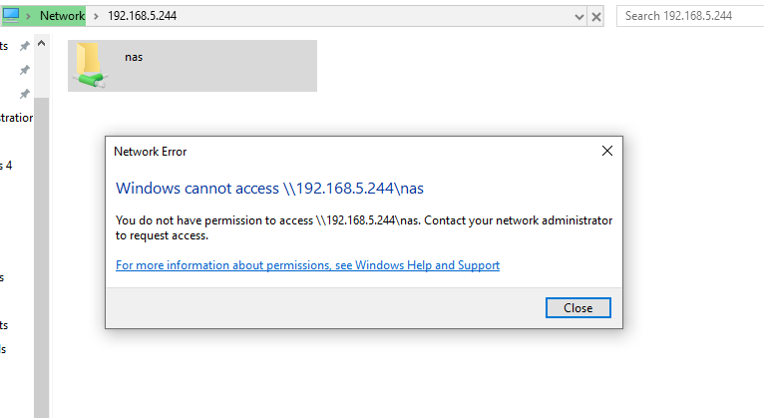
Task: Select the 192.168.5.244 breadcrumb segment
Action: point(142,16)
